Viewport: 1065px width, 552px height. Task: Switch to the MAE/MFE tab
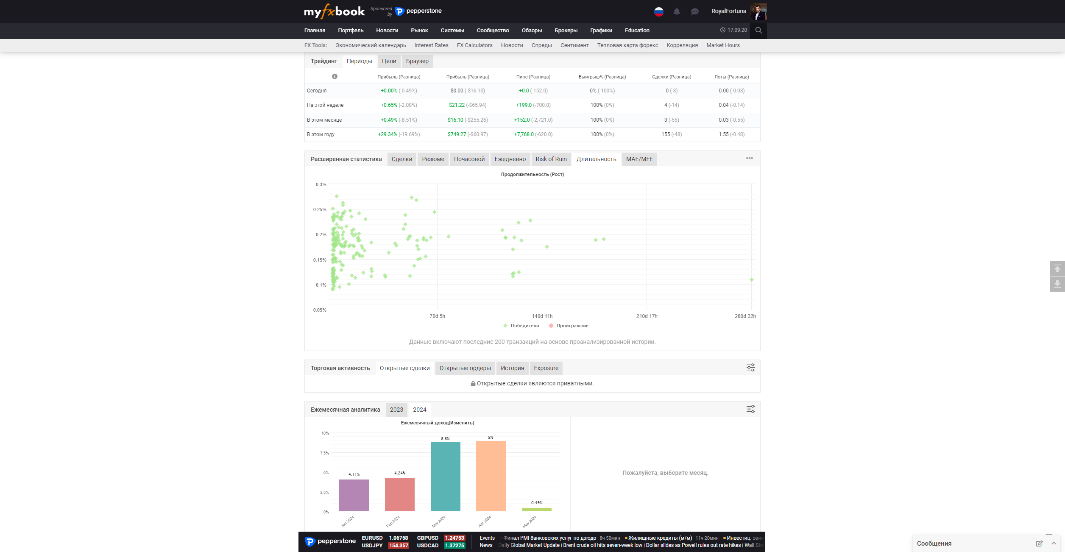click(639, 159)
